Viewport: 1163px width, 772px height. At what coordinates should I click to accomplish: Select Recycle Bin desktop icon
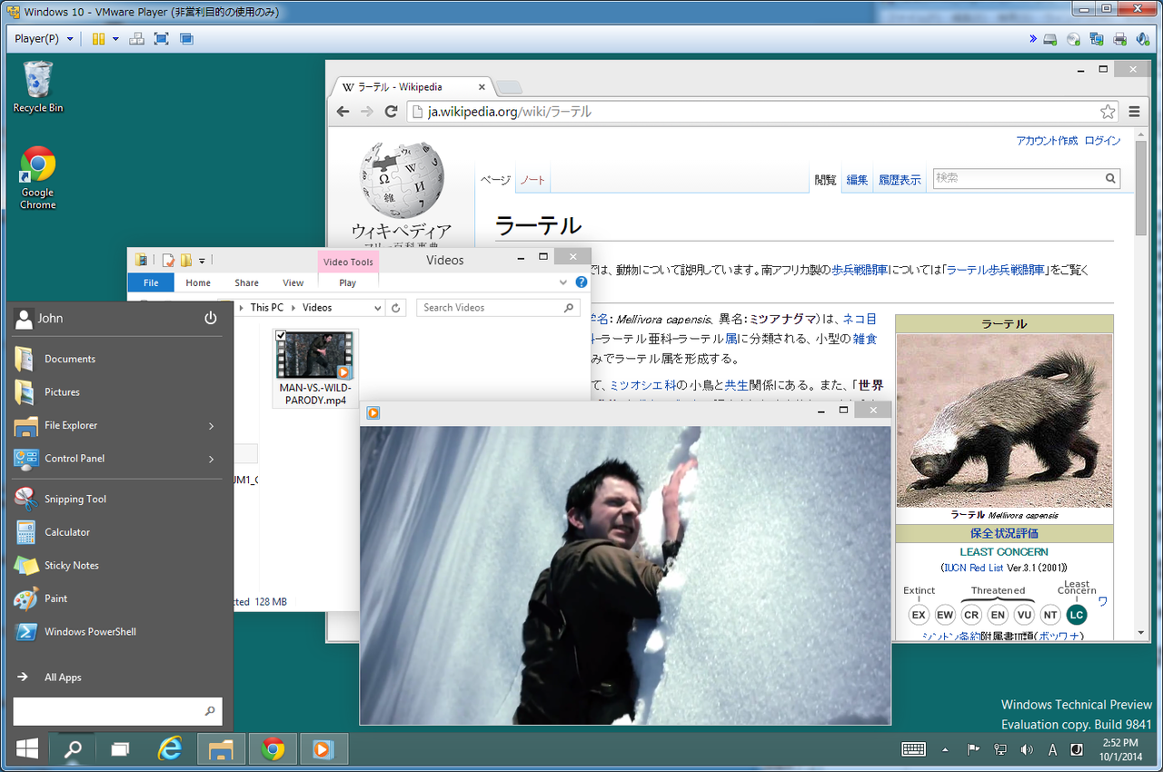tap(38, 87)
